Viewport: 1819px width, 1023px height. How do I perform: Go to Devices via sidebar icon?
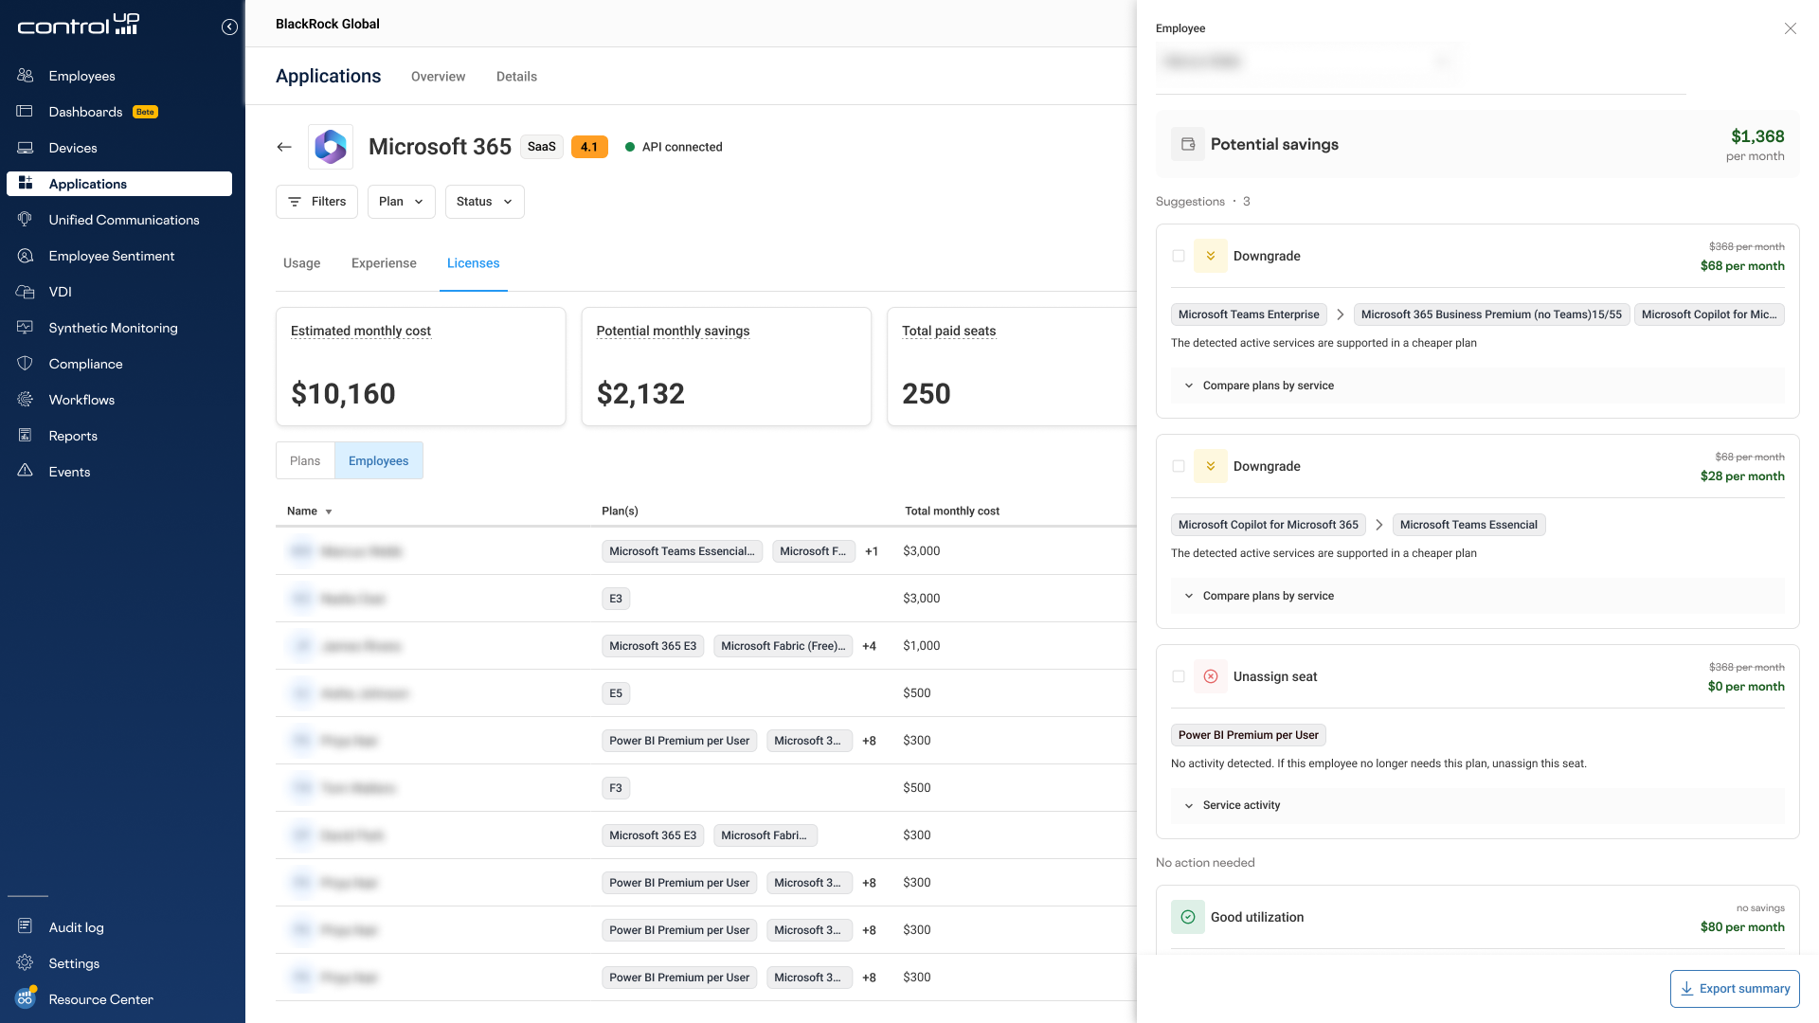pyautogui.click(x=26, y=148)
